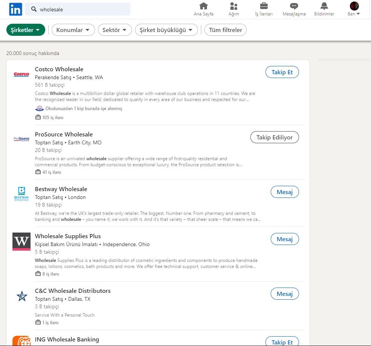Message Bestway Wholesale via Mesaj button
371x346 pixels.
[x=285, y=192]
